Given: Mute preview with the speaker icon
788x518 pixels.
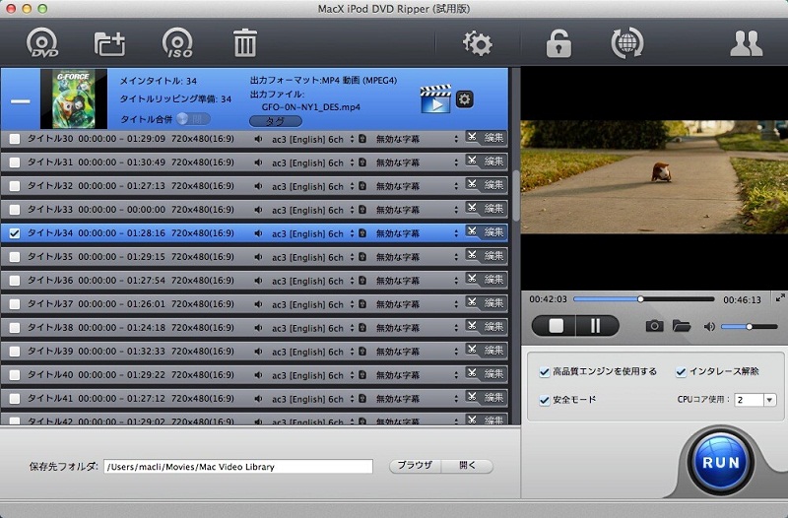Looking at the screenshot, I should 709,327.
